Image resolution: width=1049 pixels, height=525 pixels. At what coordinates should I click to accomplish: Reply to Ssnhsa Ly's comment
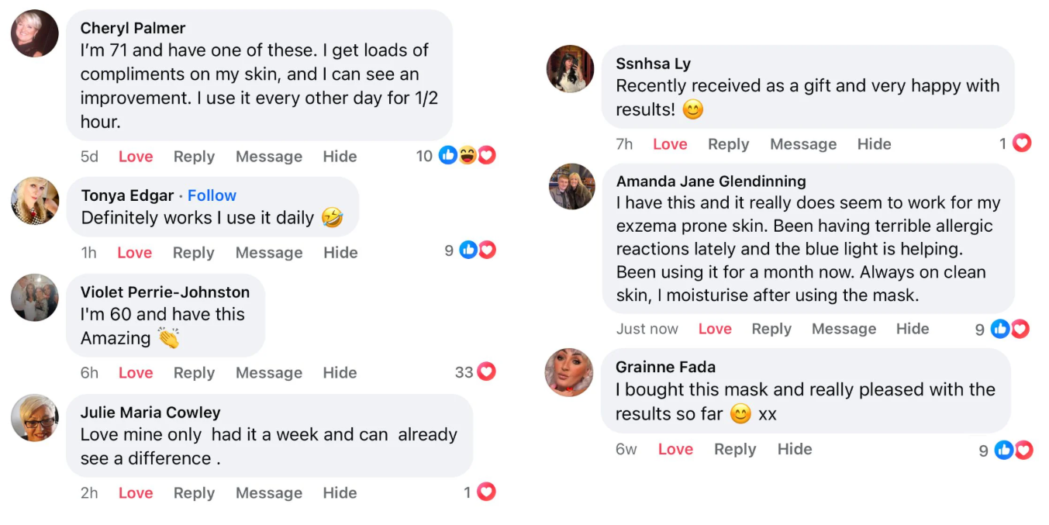coord(728,144)
